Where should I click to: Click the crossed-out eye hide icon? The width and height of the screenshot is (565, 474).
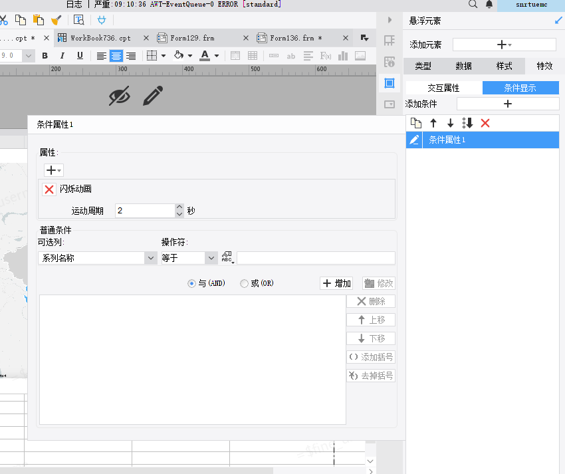[119, 96]
